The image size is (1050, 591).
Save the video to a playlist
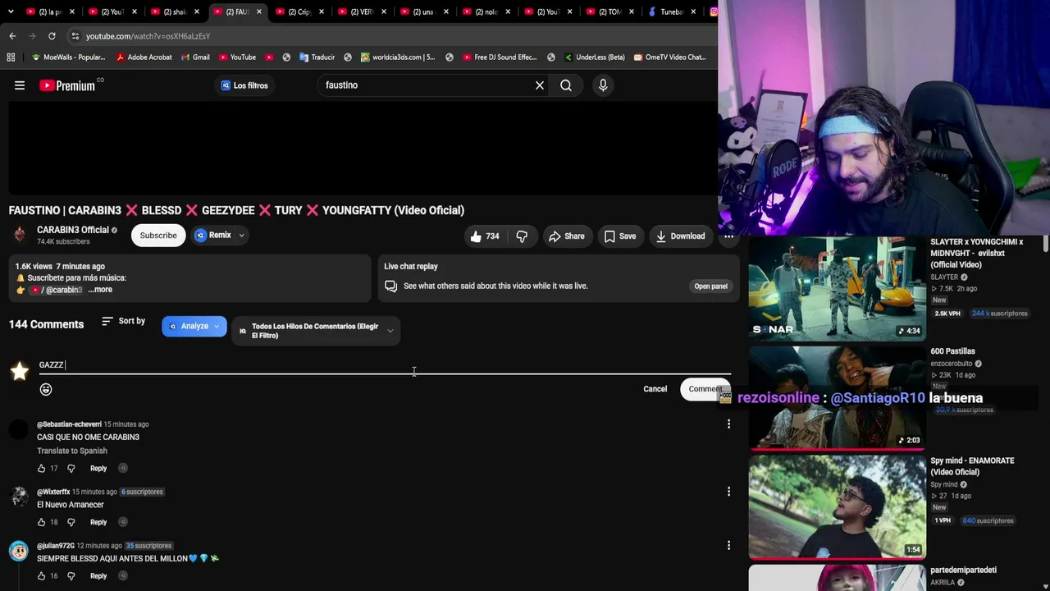[620, 236]
